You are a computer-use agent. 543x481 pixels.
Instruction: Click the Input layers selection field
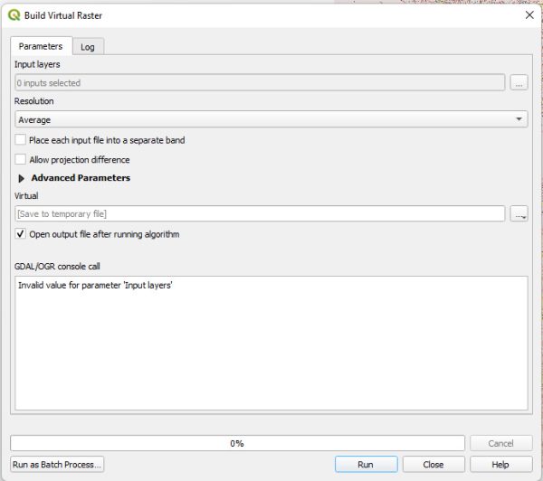click(260, 83)
